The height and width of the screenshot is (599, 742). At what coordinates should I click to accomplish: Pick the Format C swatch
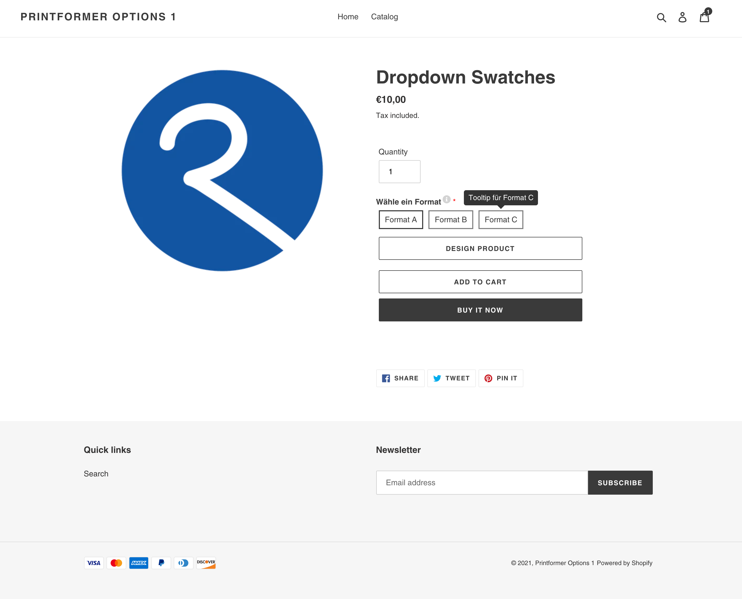[500, 220]
